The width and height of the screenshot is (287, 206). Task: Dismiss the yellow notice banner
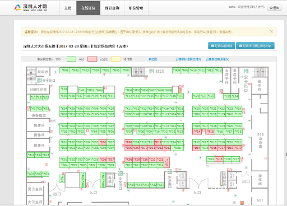click(271, 31)
